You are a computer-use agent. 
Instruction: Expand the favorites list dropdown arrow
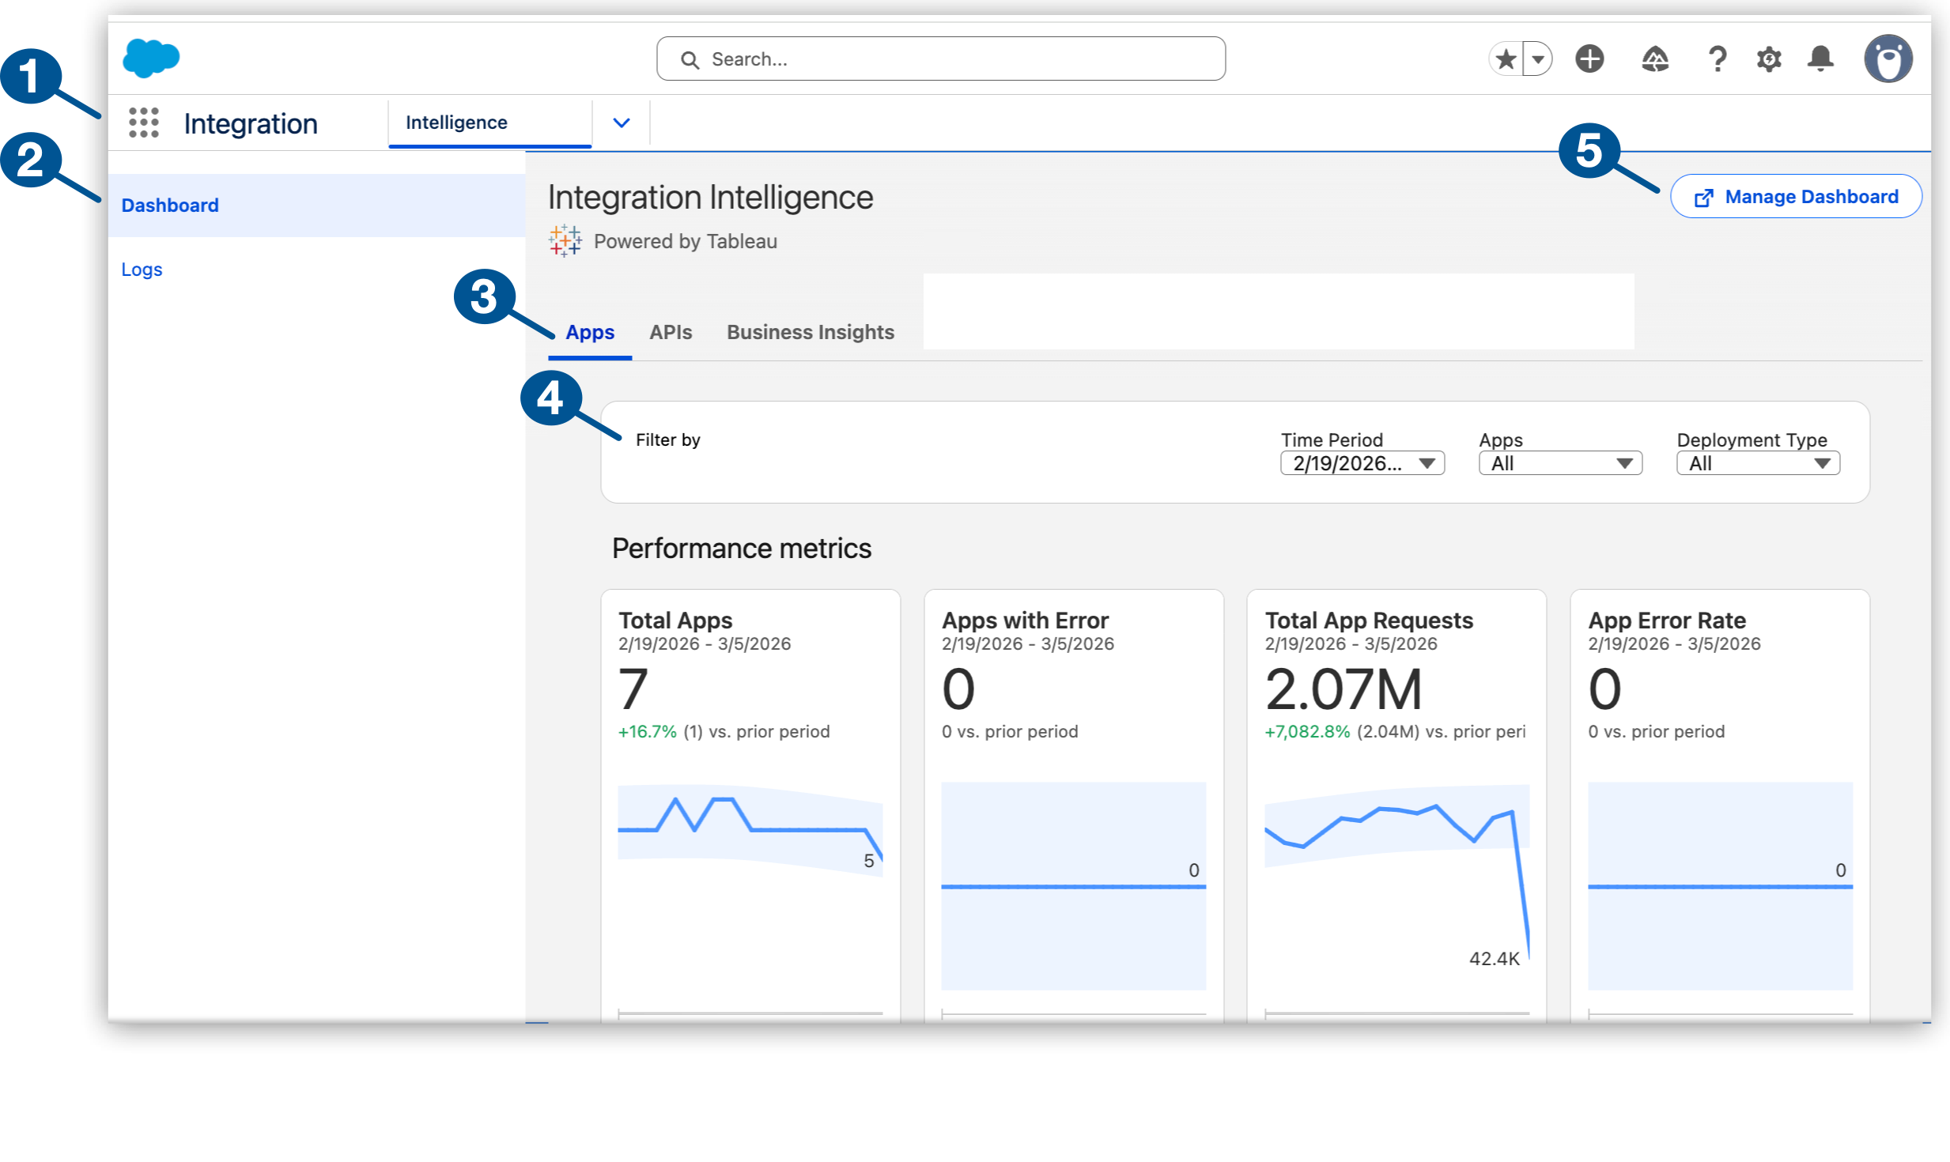click(x=1538, y=59)
